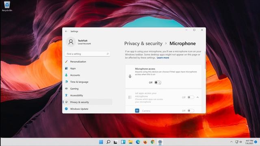Viewport: 260px width, 146px height.
Task: Click the 'Microphone access' label
Action: coord(145,69)
